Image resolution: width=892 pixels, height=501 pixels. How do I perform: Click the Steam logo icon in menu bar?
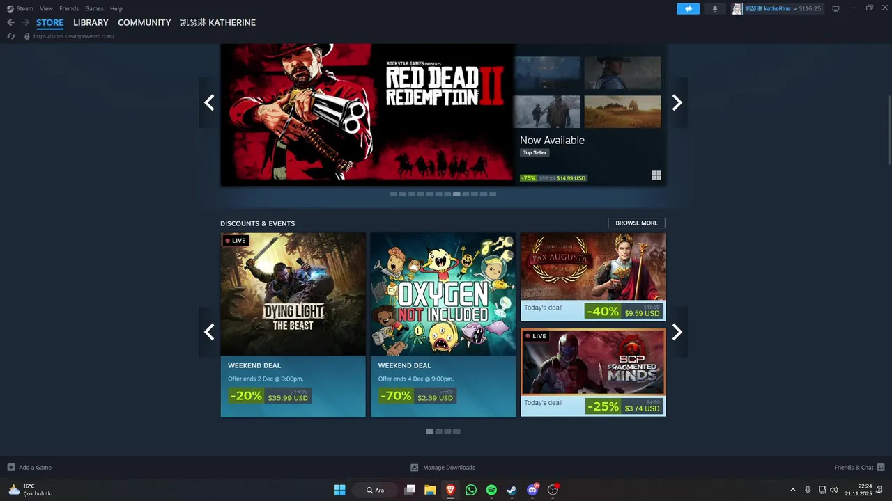[x=10, y=8]
